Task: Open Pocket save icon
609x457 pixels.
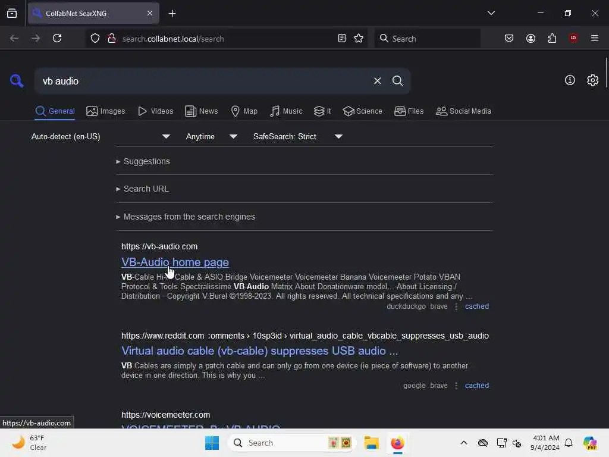Action: 509,39
